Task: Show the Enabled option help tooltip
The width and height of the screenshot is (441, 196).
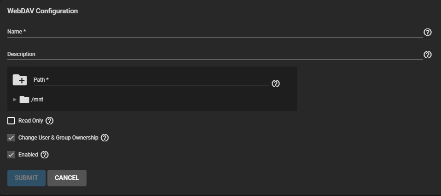Action: pos(45,155)
